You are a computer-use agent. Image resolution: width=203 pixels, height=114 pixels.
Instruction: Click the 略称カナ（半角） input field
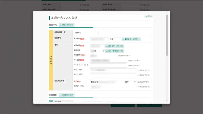(113, 87)
